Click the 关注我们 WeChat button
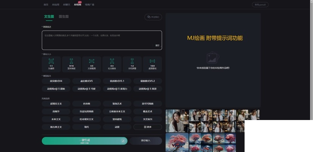This screenshot has width=313, height=152. pyautogui.click(x=153, y=17)
